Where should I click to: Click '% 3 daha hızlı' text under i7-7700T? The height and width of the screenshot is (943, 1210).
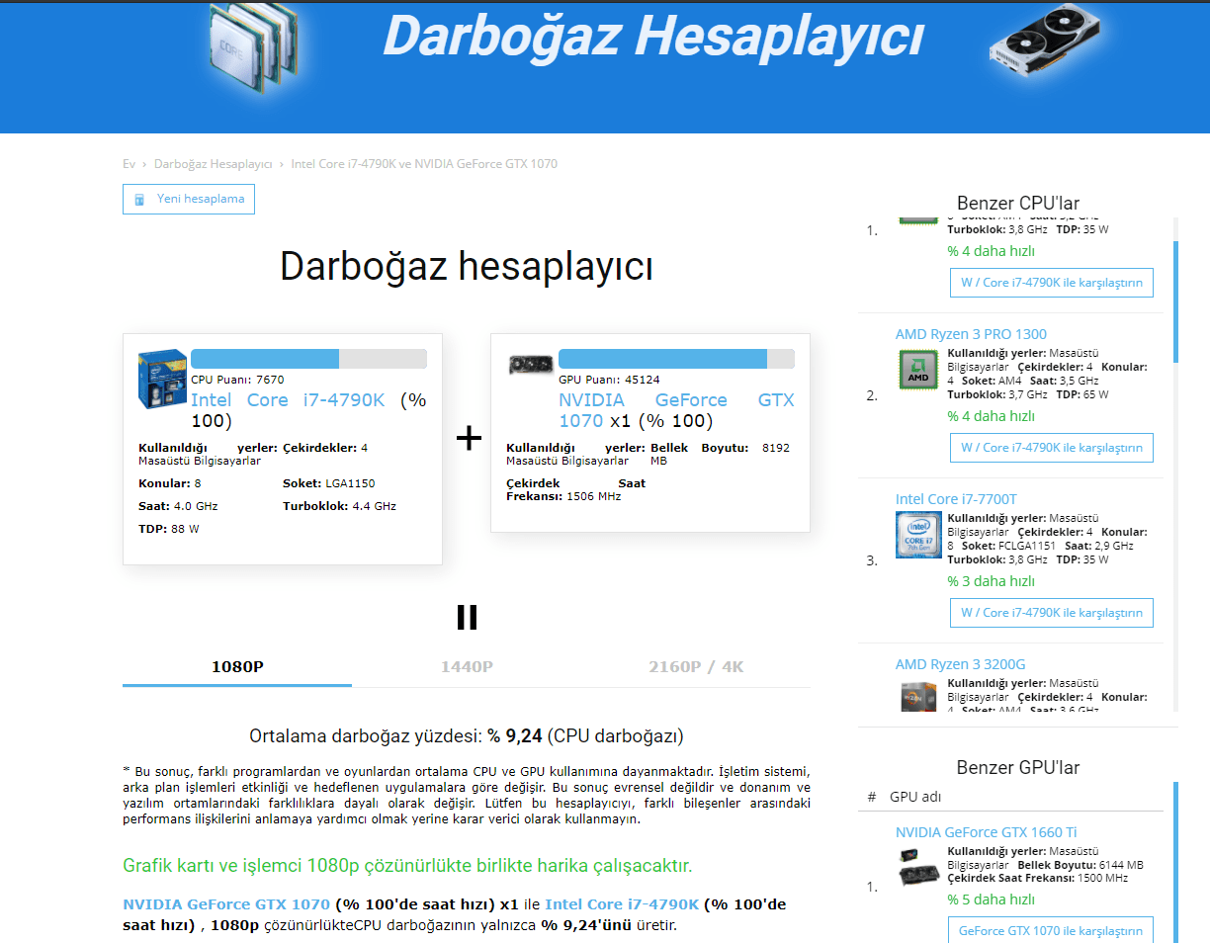991,581
